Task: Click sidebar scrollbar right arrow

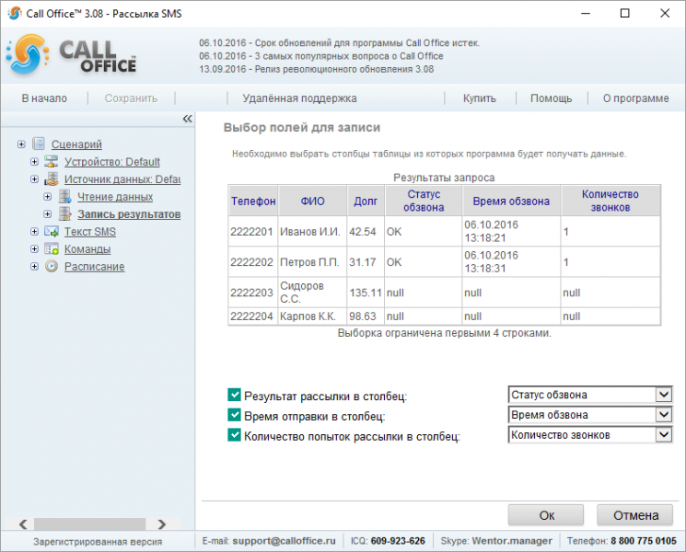Action: [162, 524]
